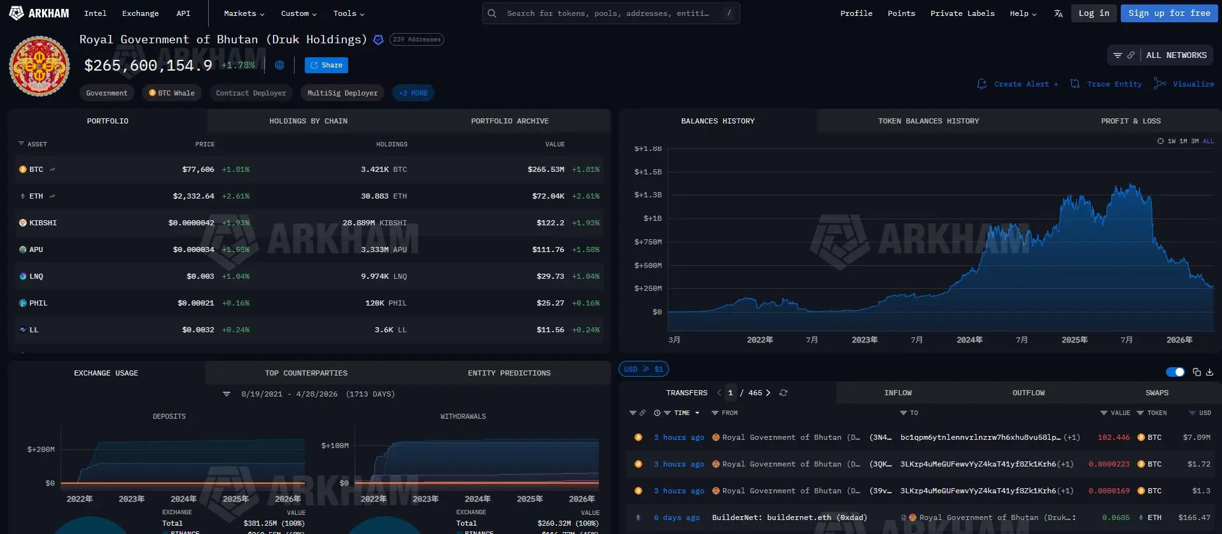Switch to Entity Predictions tab
Viewport: 1222px width, 534px height.
(509, 373)
